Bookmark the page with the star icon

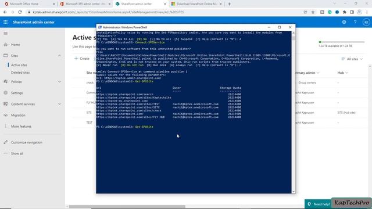pos(313,12)
